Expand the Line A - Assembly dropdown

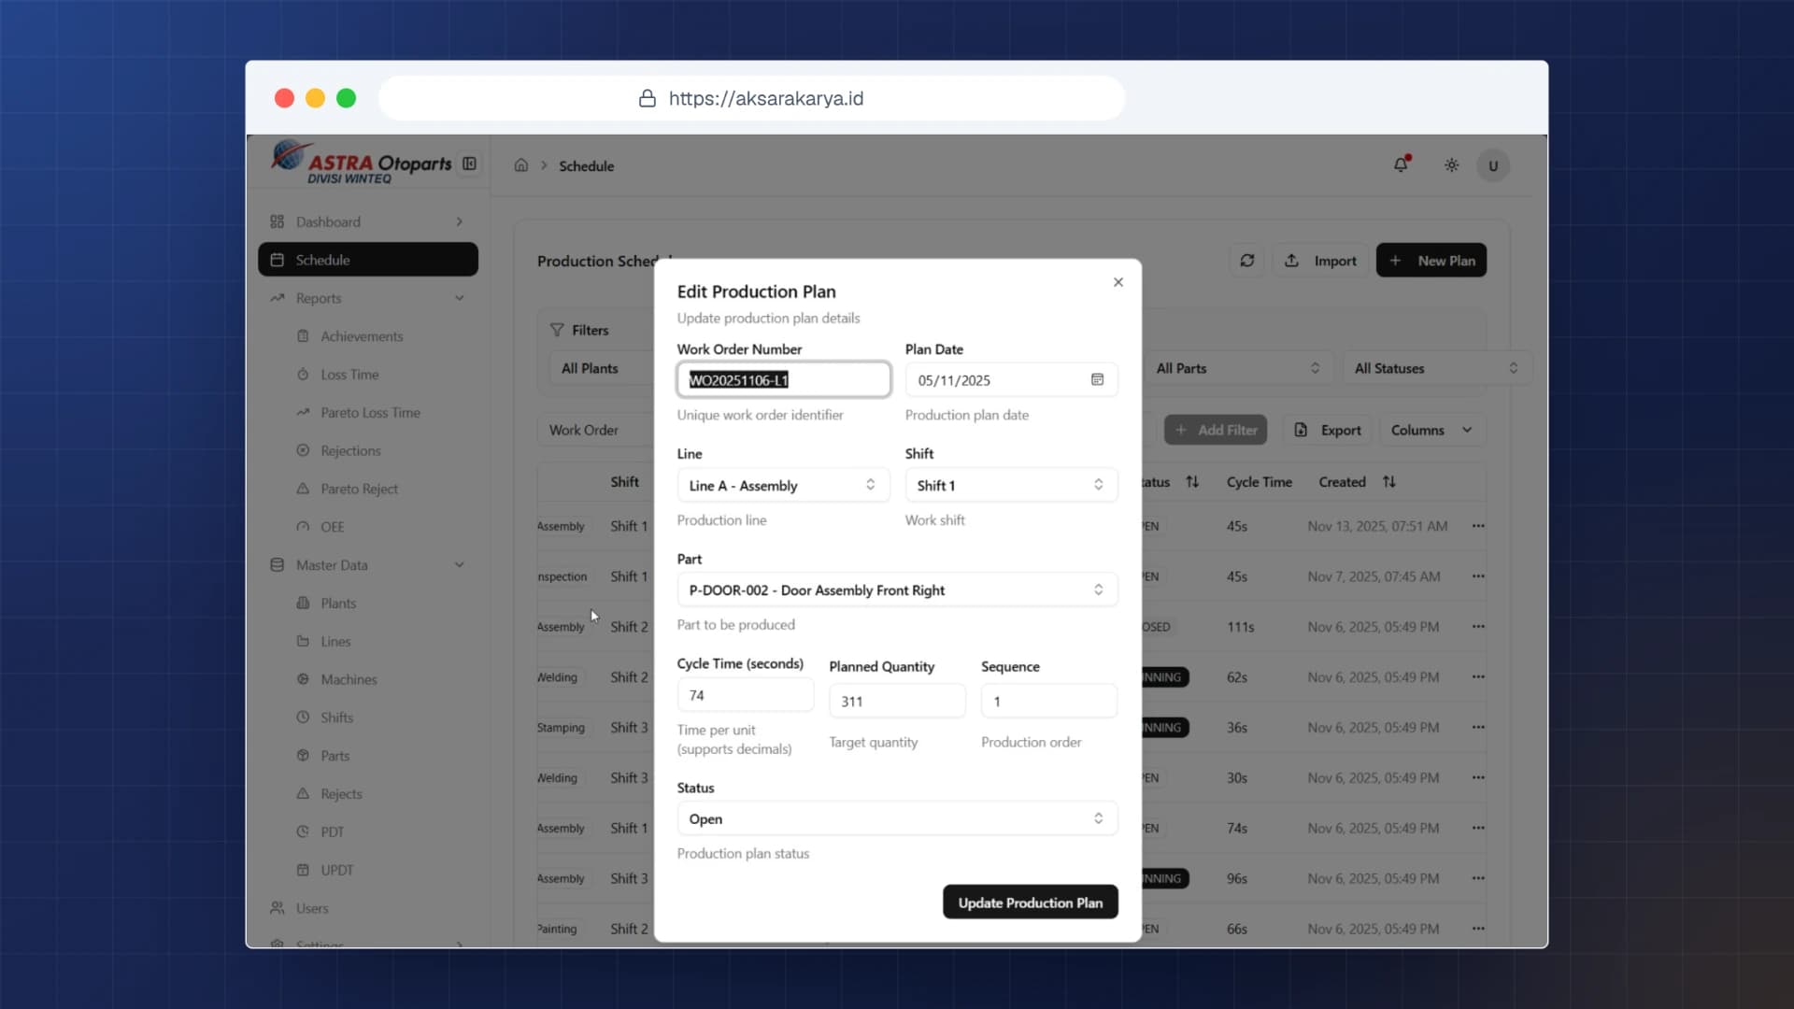[x=783, y=485]
